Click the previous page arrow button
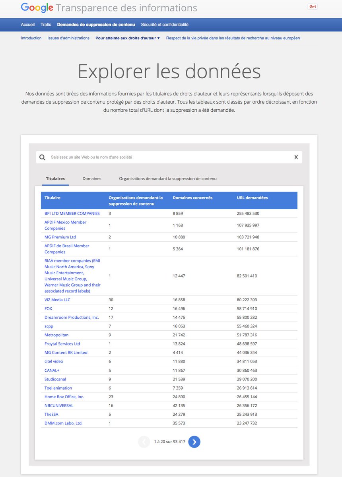342x477 pixels. point(144,442)
